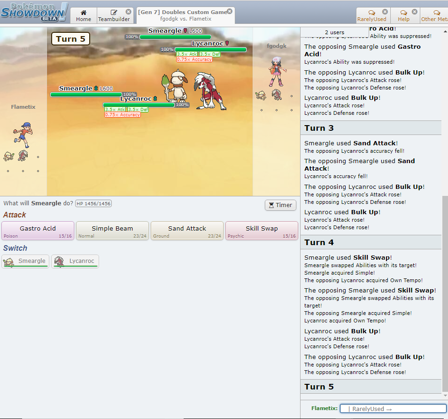Click the Pokémon Showdown logo
This screenshot has height=419, width=448.
click(34, 12)
